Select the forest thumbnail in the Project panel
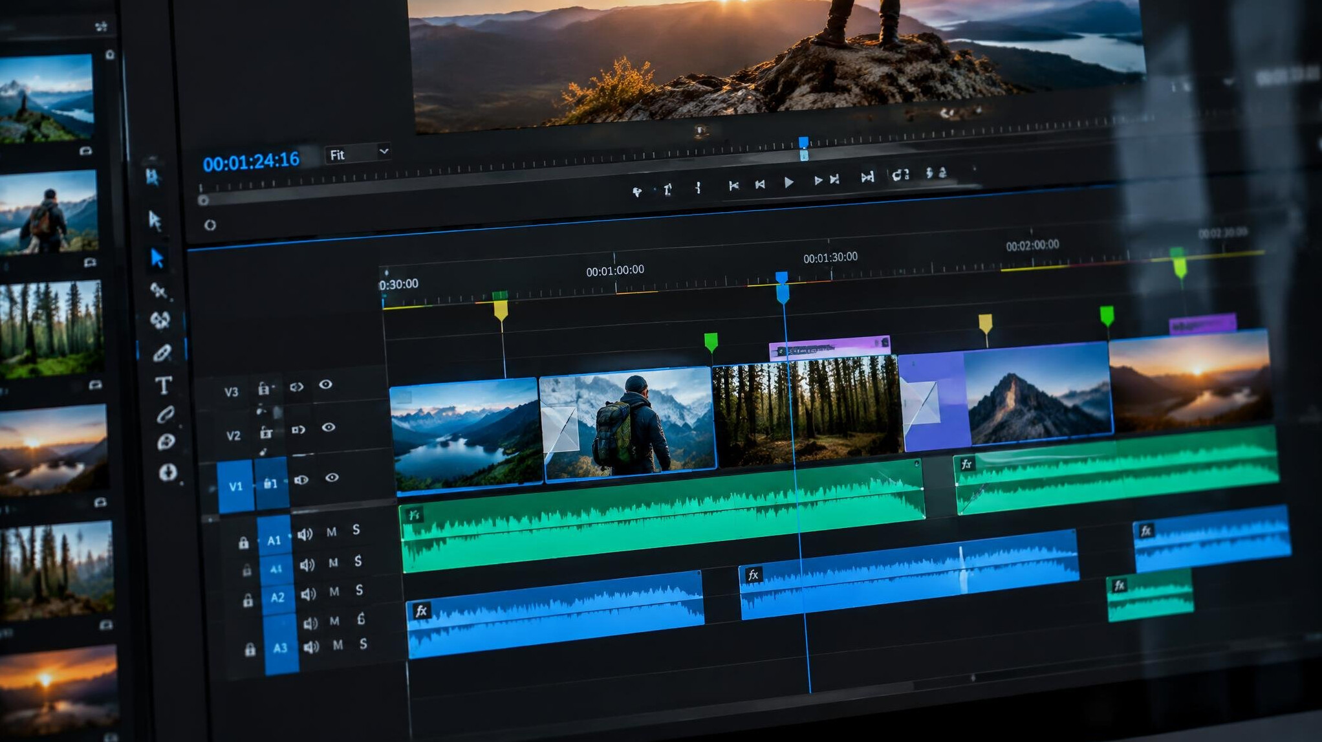This screenshot has width=1322, height=742. click(x=51, y=329)
